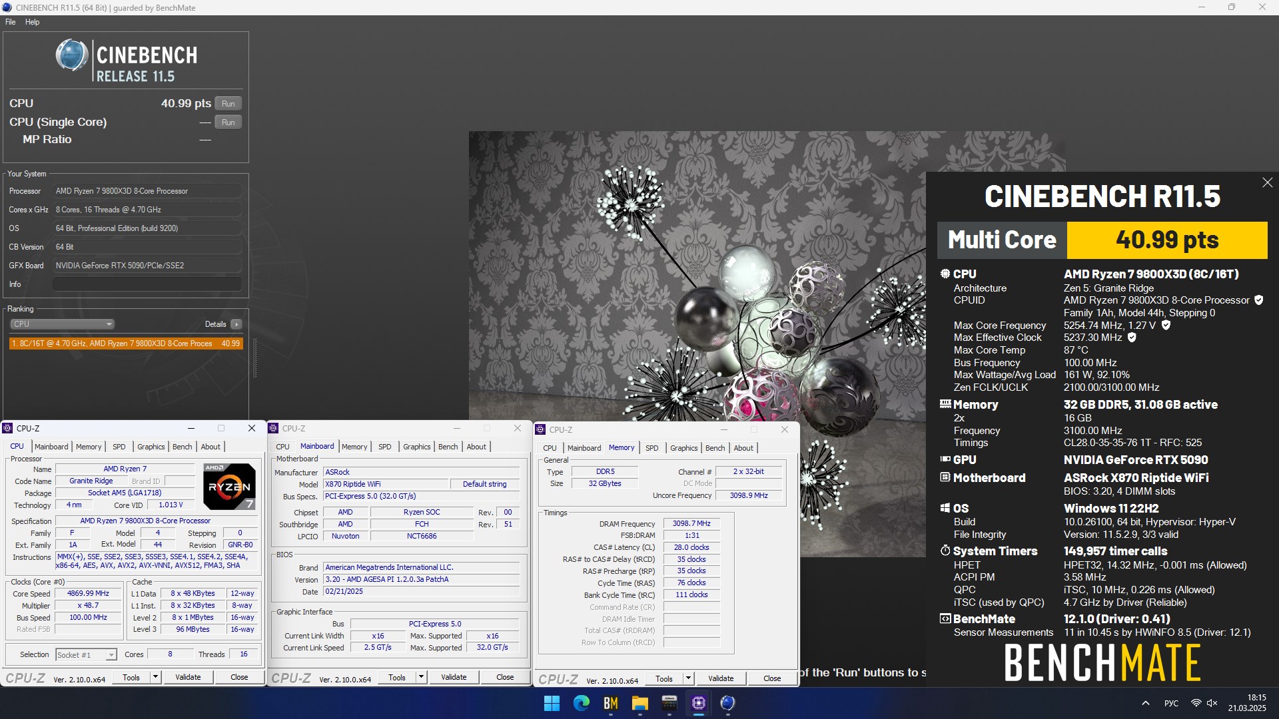Show hidden system tray icons
The image size is (1279, 719).
(x=1145, y=703)
